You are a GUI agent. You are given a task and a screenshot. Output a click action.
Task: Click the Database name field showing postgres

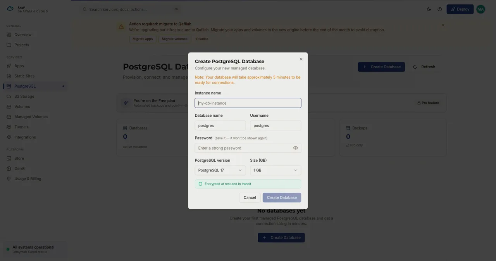tap(220, 126)
